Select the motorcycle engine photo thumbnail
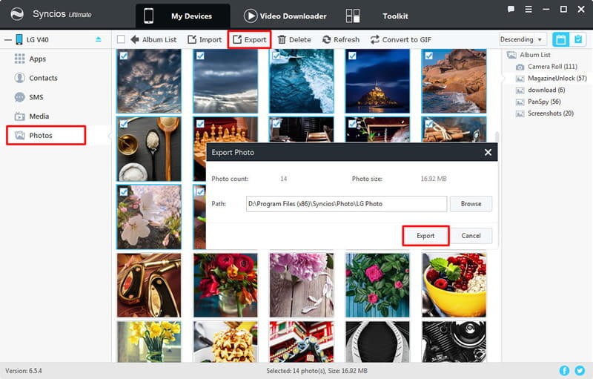Image resolution: width=593 pixels, height=379 pixels. click(454, 342)
